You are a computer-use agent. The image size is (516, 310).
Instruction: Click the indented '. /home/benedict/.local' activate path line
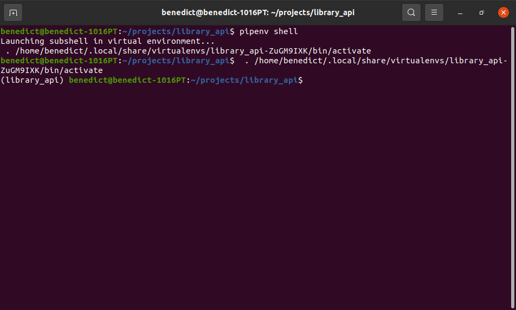tap(188, 51)
